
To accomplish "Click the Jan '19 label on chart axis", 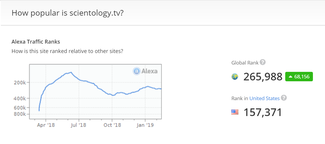I will tap(145, 125).
